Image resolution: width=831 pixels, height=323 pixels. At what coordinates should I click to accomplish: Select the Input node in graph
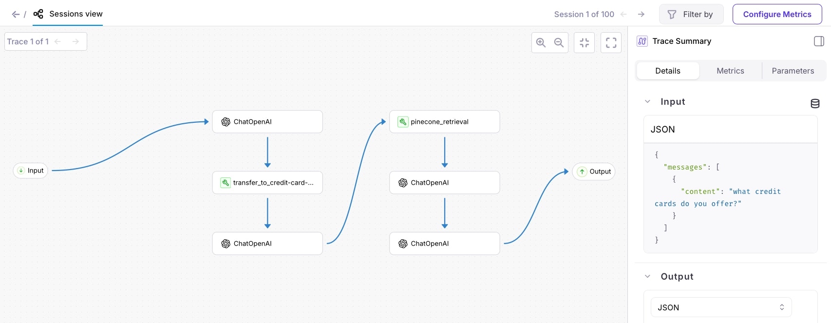pos(30,171)
